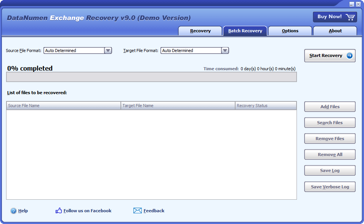
Task: Open the Options tab
Action: [290, 31]
